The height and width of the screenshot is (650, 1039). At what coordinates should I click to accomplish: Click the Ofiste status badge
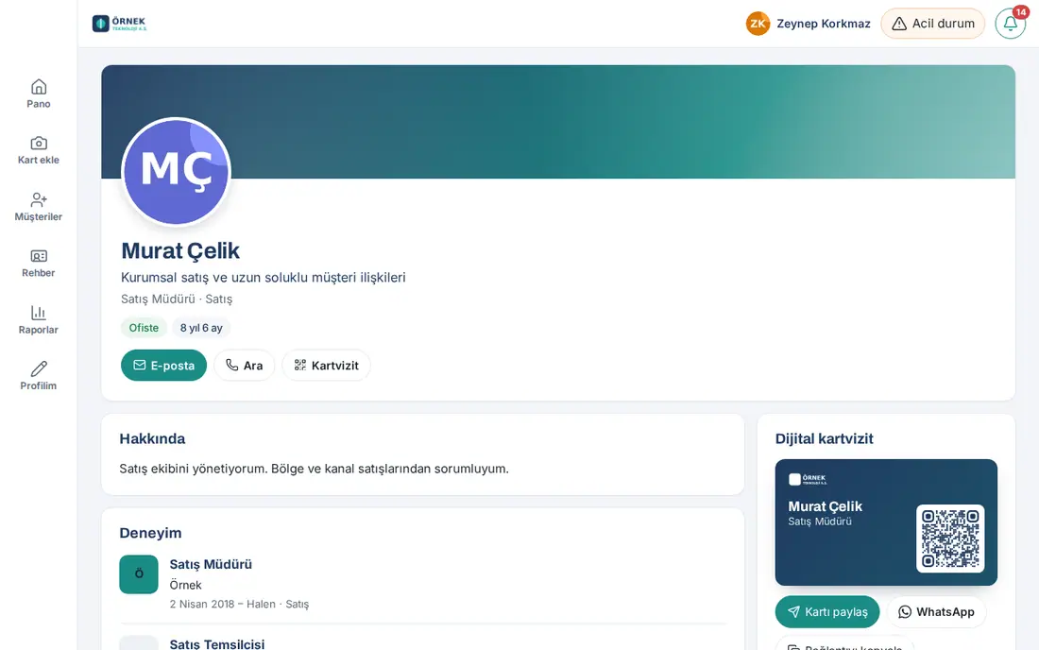[x=144, y=327]
